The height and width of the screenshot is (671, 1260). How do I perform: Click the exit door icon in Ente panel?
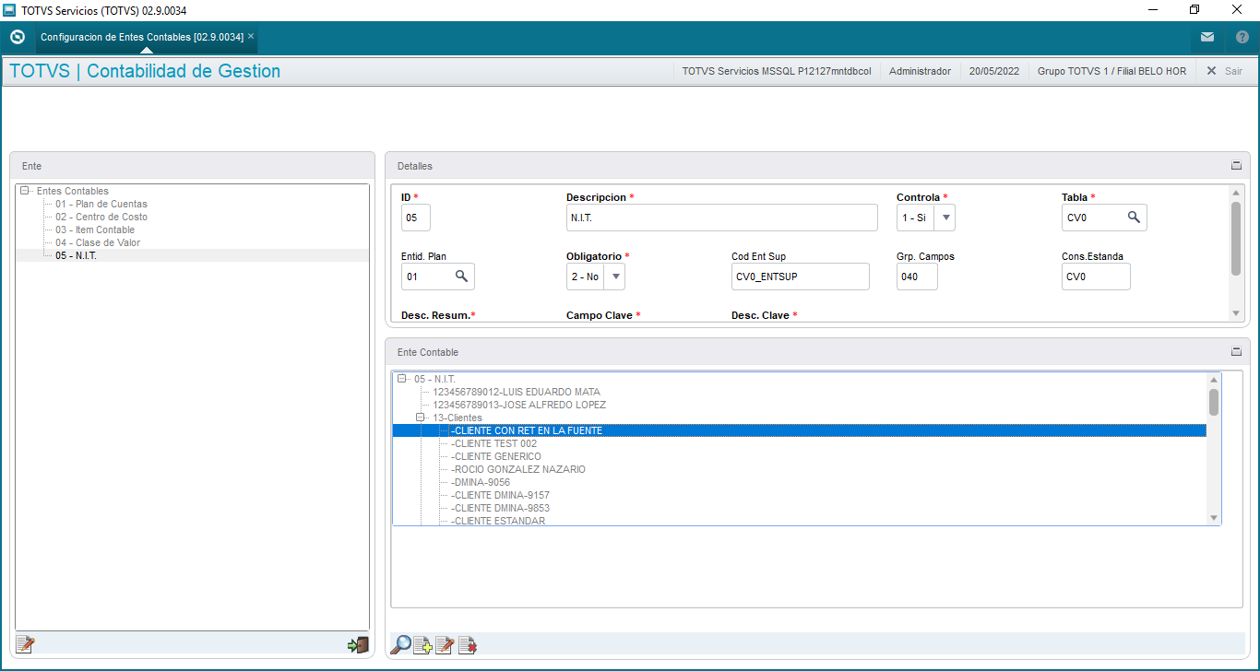358,645
